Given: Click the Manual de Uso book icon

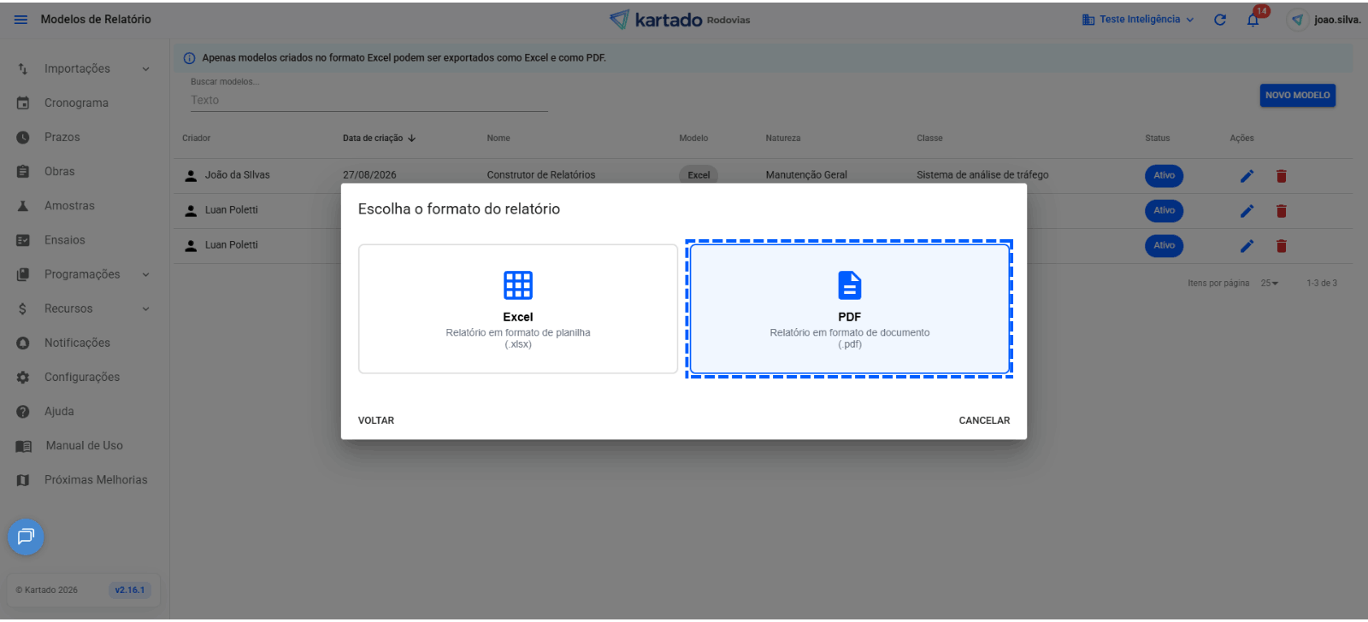Looking at the screenshot, I should tap(23, 446).
